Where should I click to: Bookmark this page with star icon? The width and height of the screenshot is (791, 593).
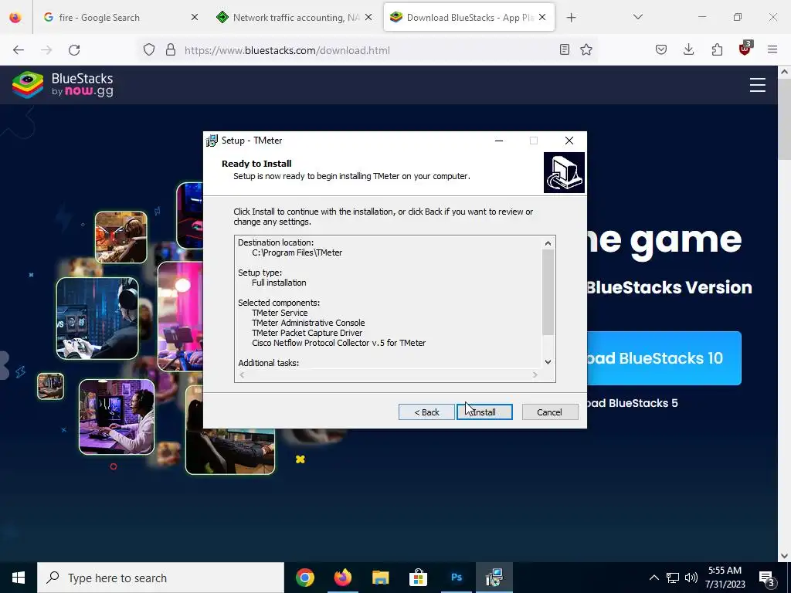586,50
